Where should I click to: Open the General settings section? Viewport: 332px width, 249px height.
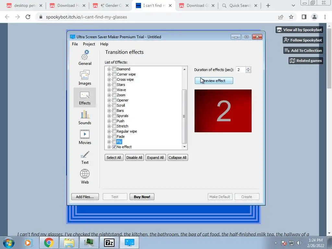(85, 58)
